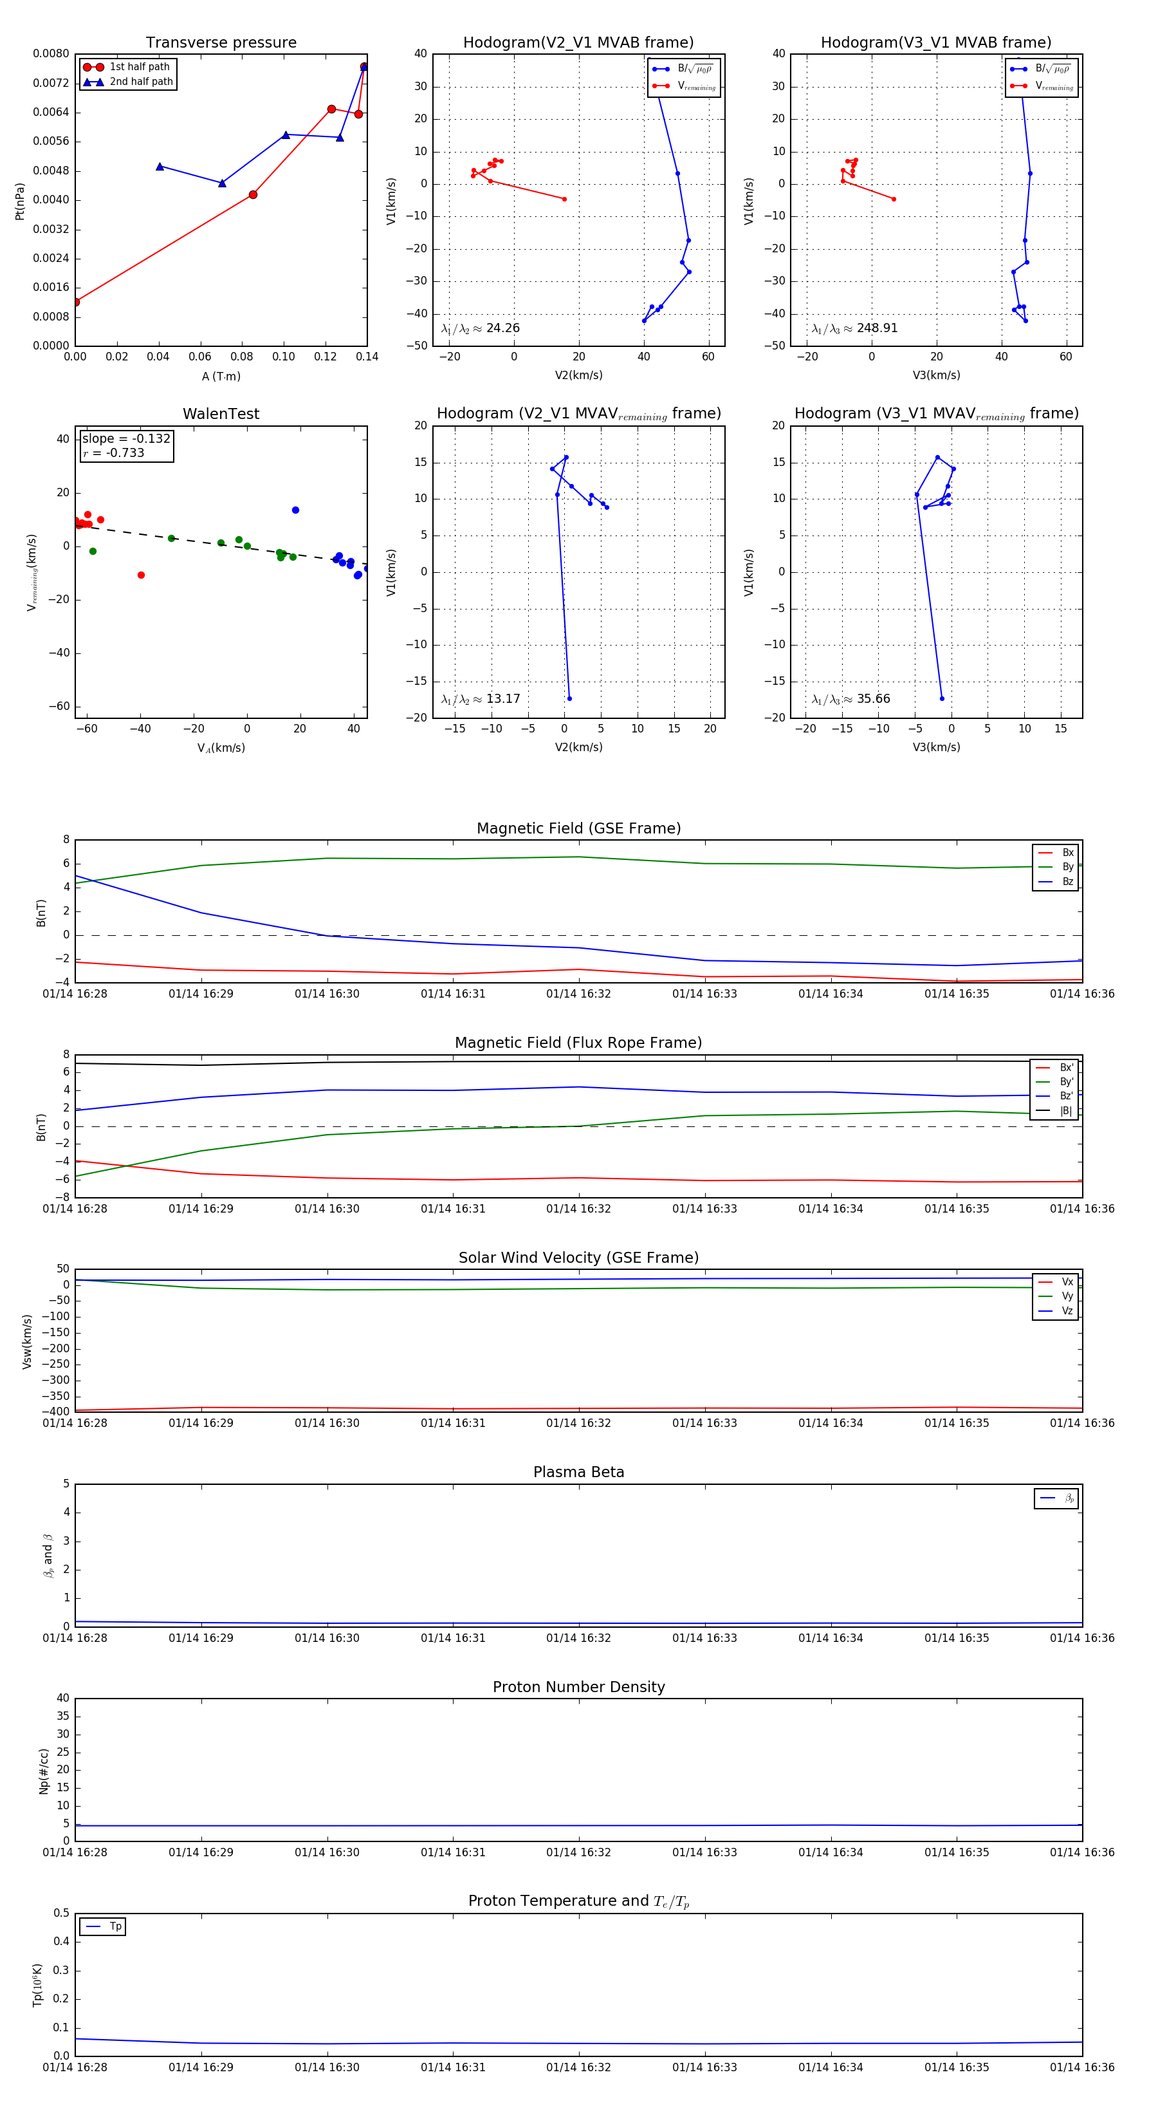Click the 'Pt(nPa)' y-axis label
Image resolution: width=1158 pixels, height=2124 pixels.
(x=20, y=200)
